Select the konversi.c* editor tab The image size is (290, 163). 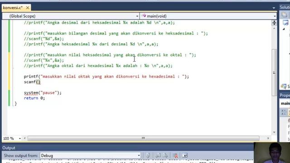pos(13,8)
